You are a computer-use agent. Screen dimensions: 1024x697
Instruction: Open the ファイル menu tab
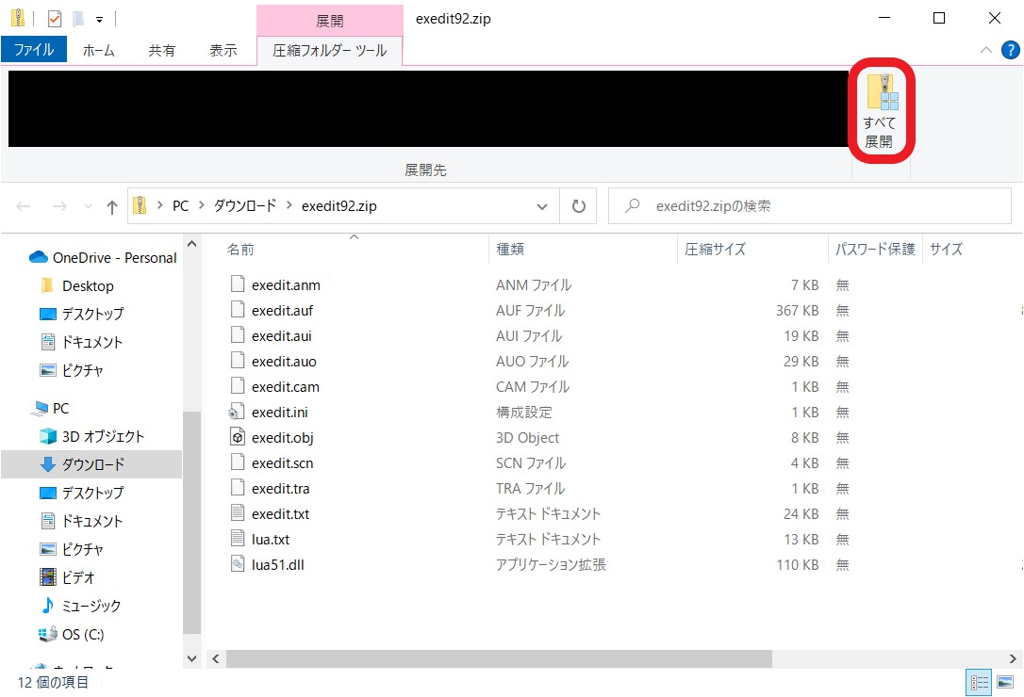(x=34, y=50)
